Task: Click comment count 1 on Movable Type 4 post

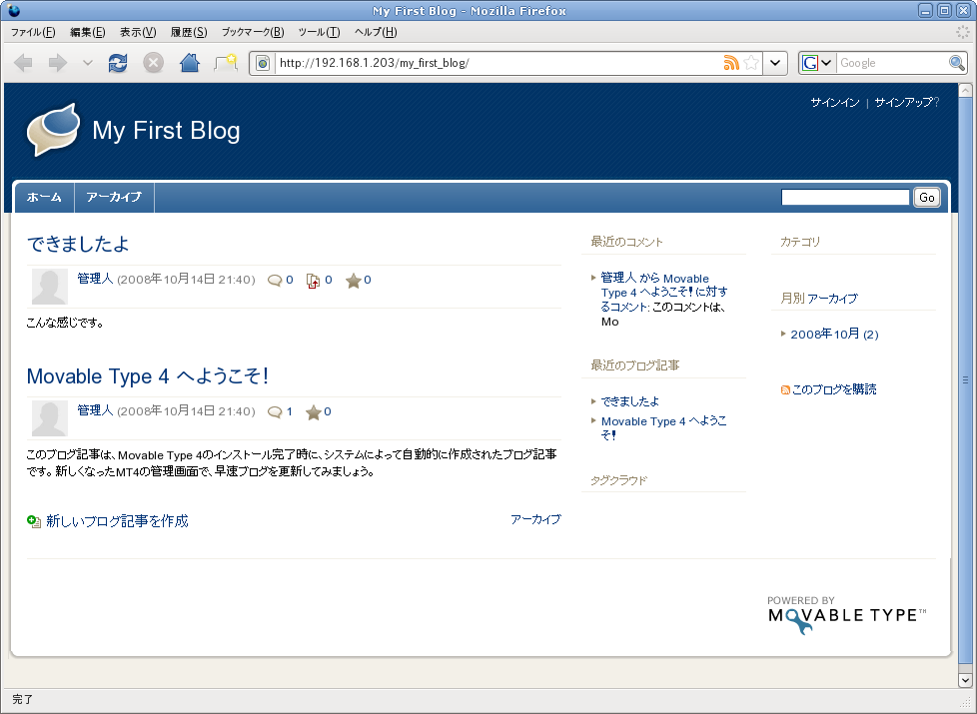Action: [x=289, y=411]
